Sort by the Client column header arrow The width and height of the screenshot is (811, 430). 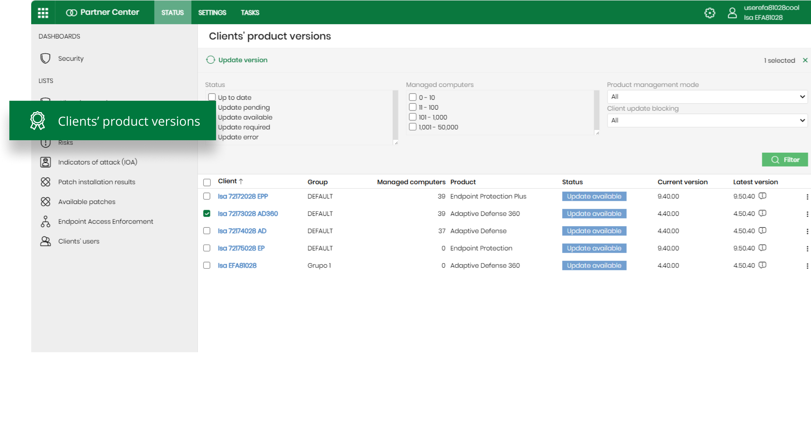[x=241, y=181]
